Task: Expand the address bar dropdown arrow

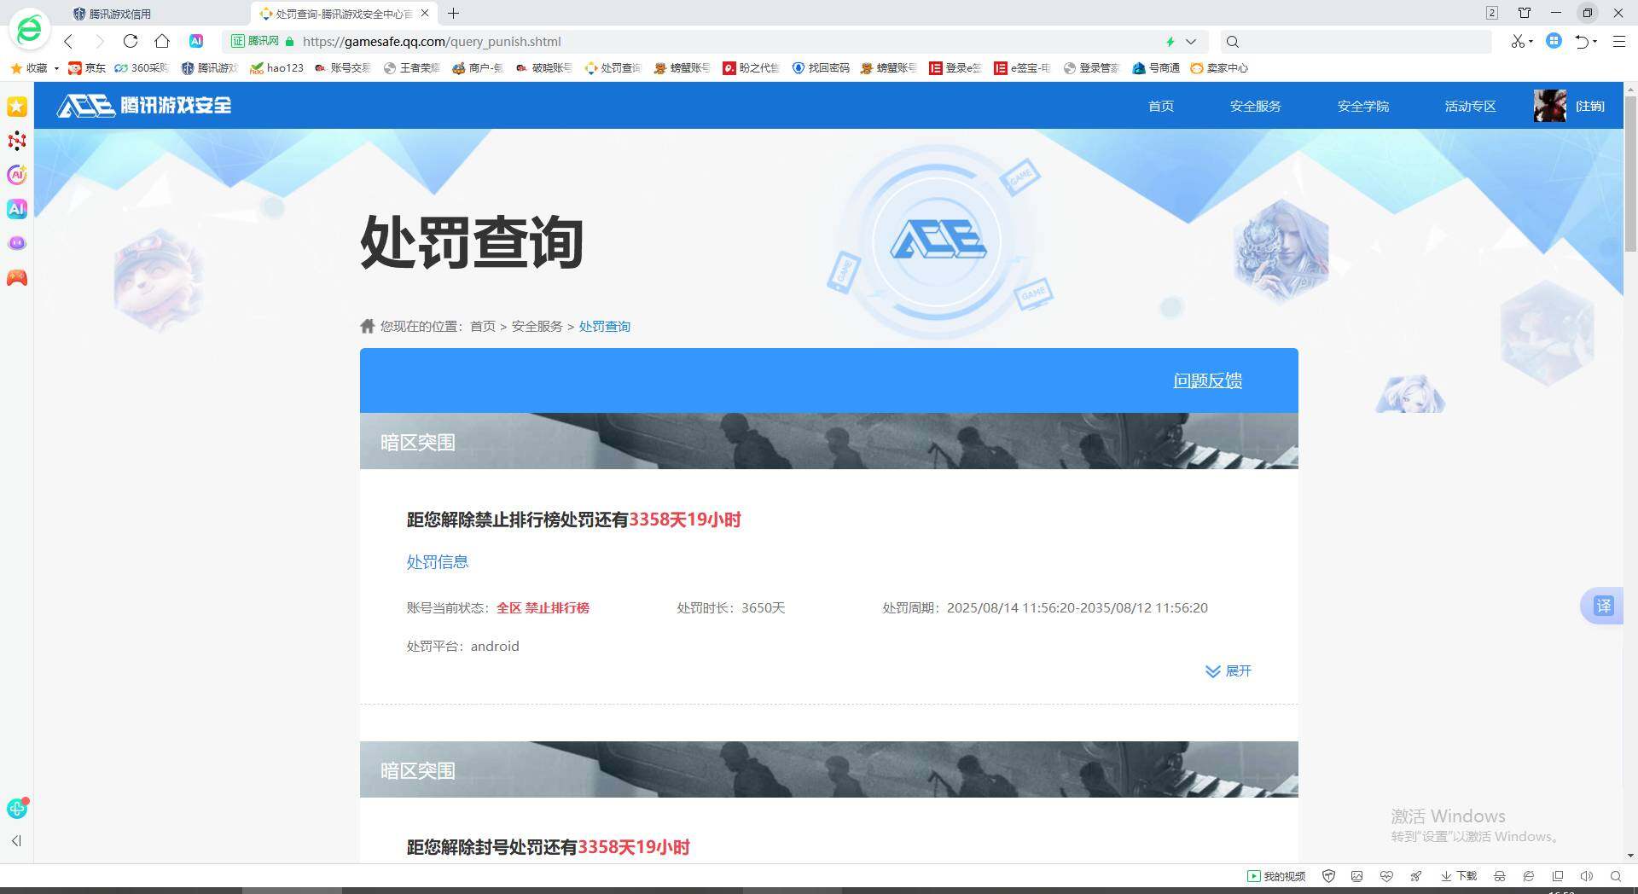Action: tap(1191, 41)
